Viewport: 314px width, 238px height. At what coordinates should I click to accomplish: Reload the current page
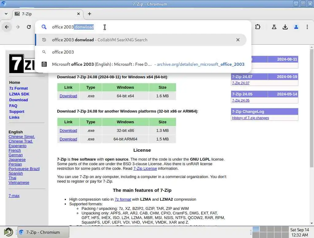click(29, 27)
